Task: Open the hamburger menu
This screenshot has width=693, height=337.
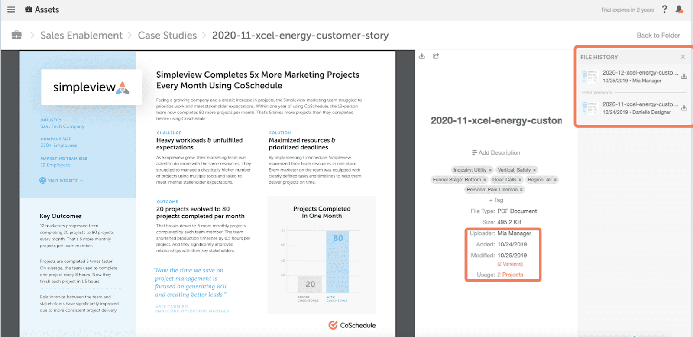Action: point(11,10)
